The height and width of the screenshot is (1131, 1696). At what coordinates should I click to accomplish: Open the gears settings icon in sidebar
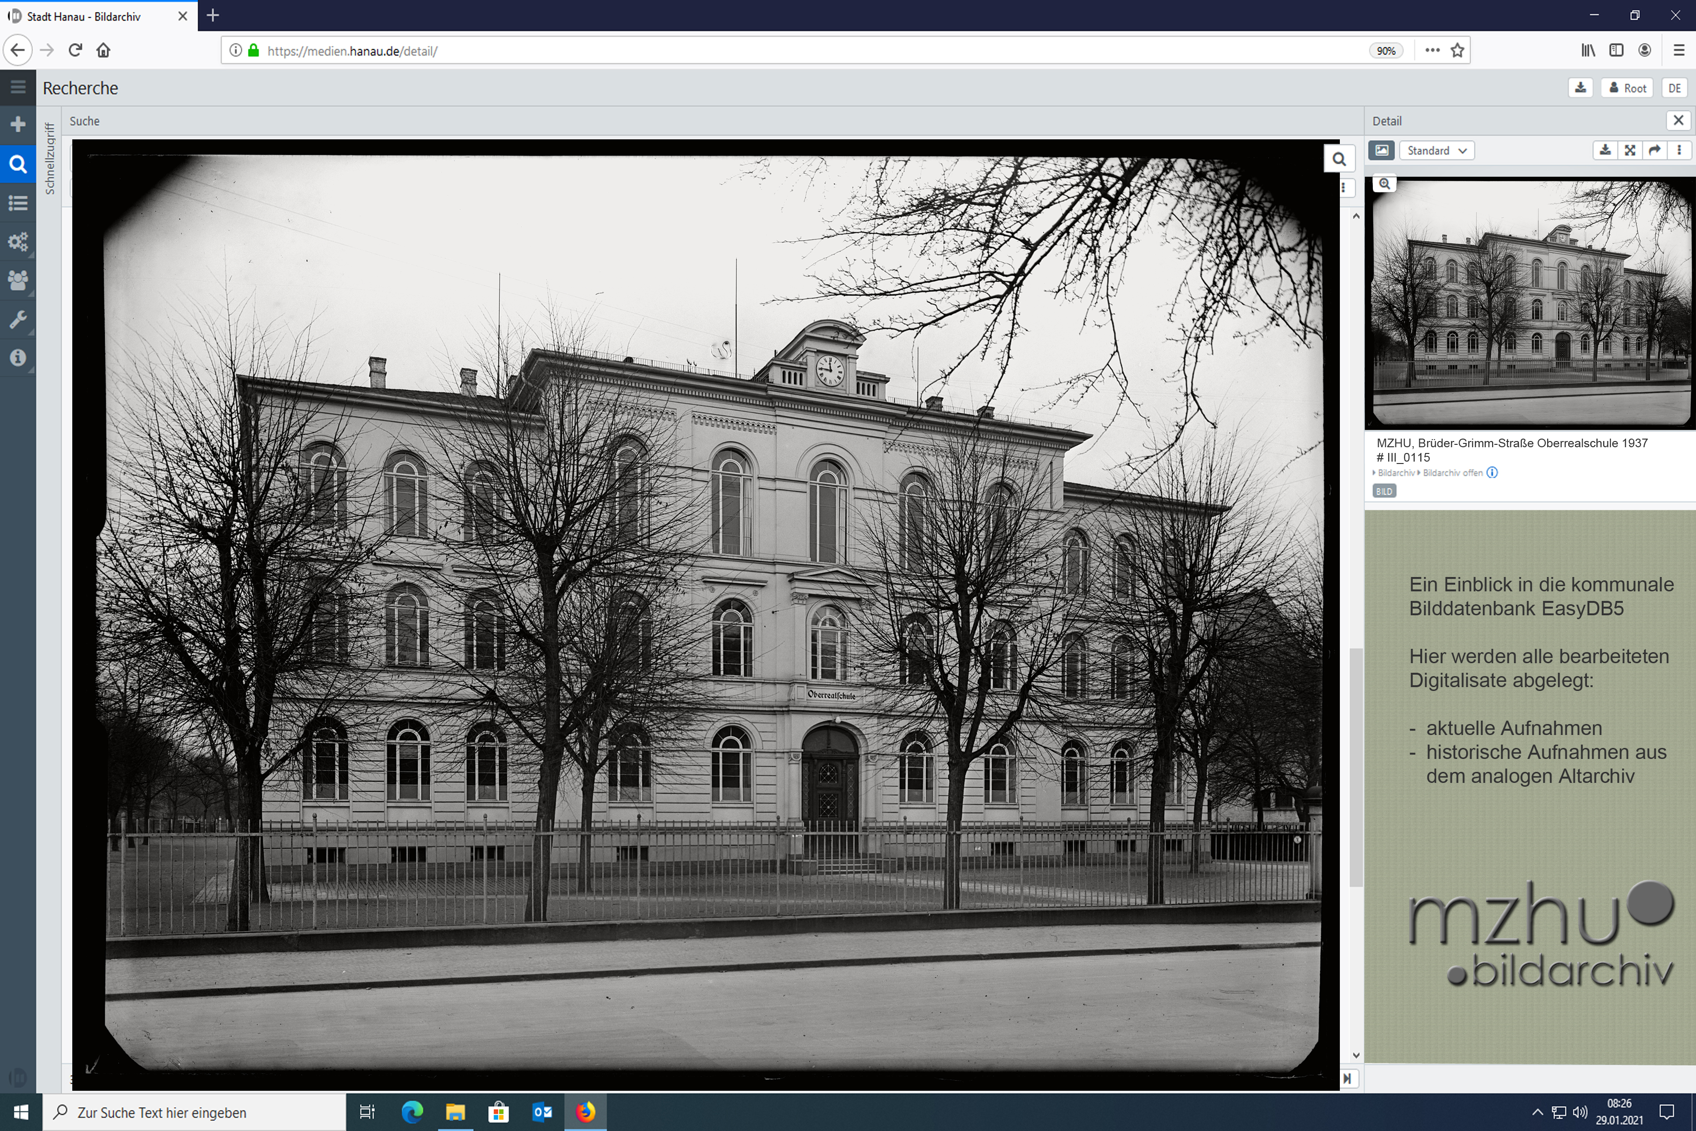point(18,241)
